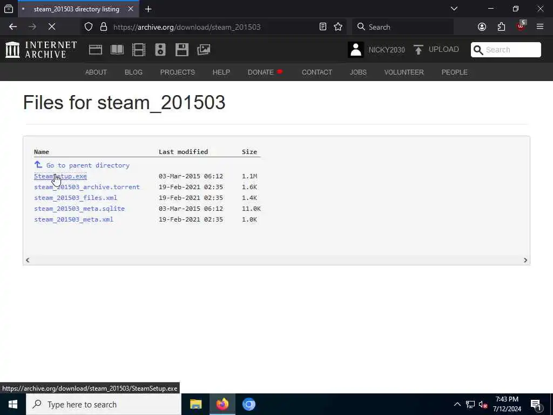This screenshot has width=553, height=415.
Task: Bookmark this page with the star icon
Action: pyautogui.click(x=338, y=27)
